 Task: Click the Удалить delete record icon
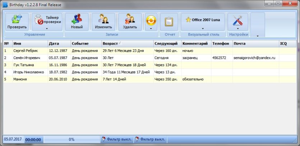130,19
